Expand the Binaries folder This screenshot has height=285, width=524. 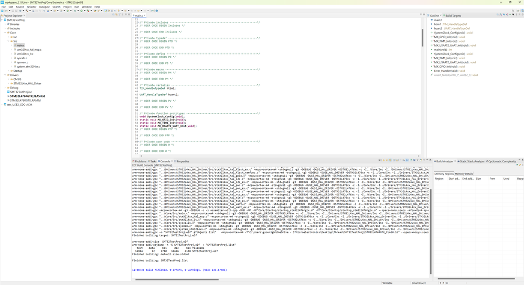point(5,25)
